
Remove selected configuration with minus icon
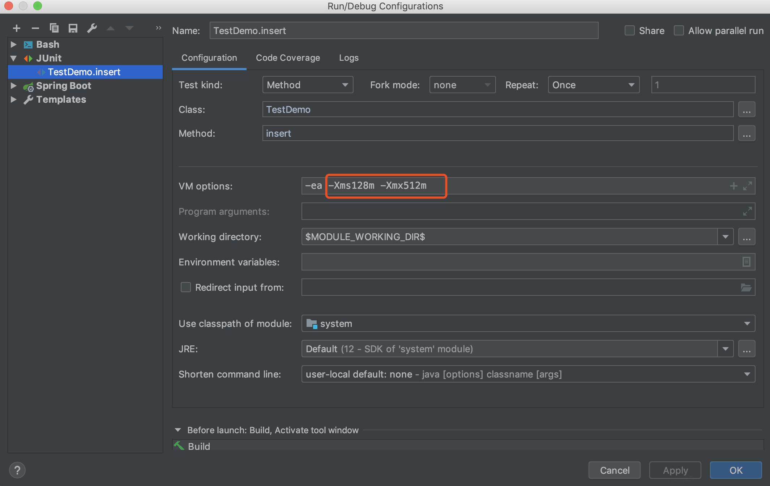coord(35,28)
